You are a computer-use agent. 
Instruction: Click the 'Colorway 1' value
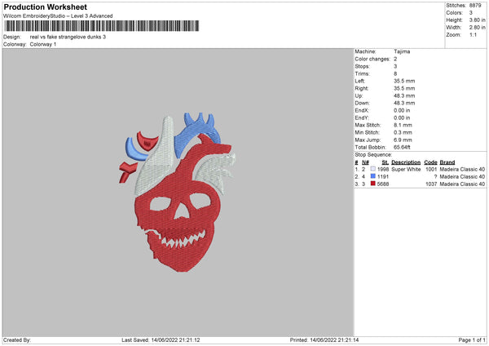pos(43,44)
